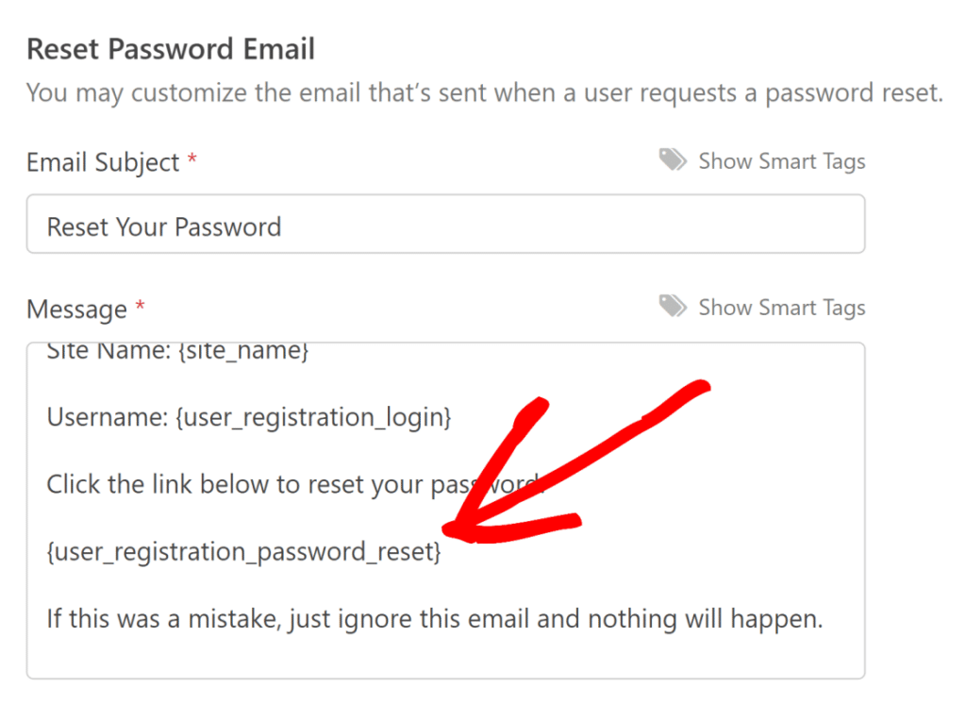
Task: Click the tag icon beside Email Subject's Show Smart Tags
Action: coord(673,159)
